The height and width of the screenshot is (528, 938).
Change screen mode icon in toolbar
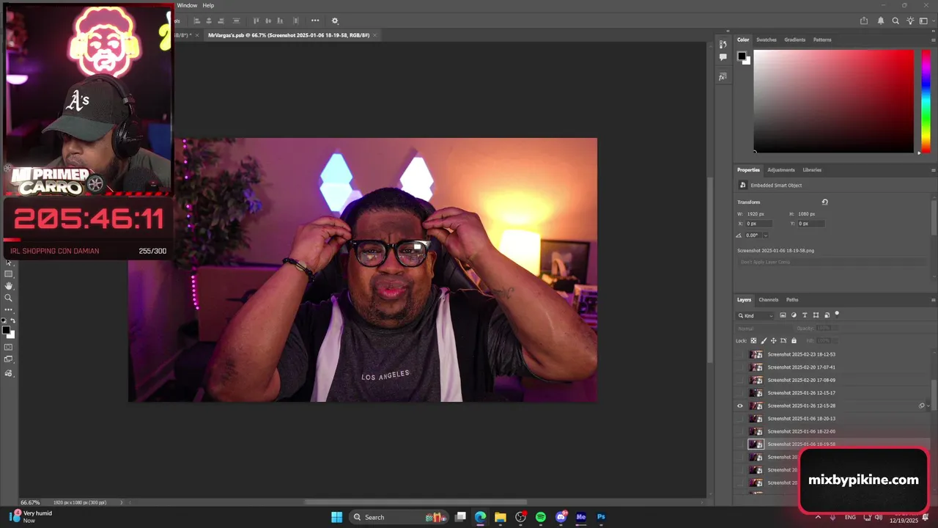[x=9, y=359]
